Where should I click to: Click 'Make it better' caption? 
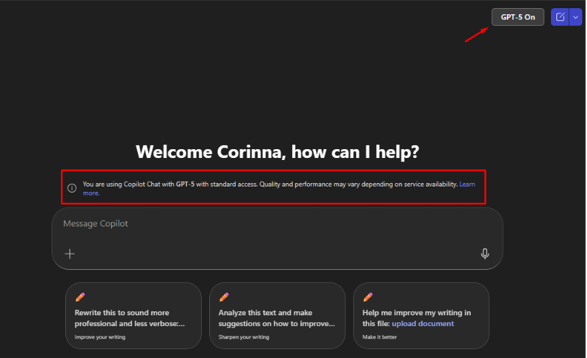(x=379, y=337)
